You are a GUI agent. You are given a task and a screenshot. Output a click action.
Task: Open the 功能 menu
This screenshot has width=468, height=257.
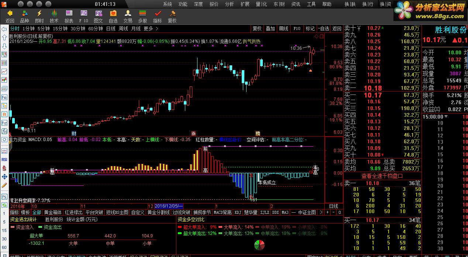[x=183, y=4]
